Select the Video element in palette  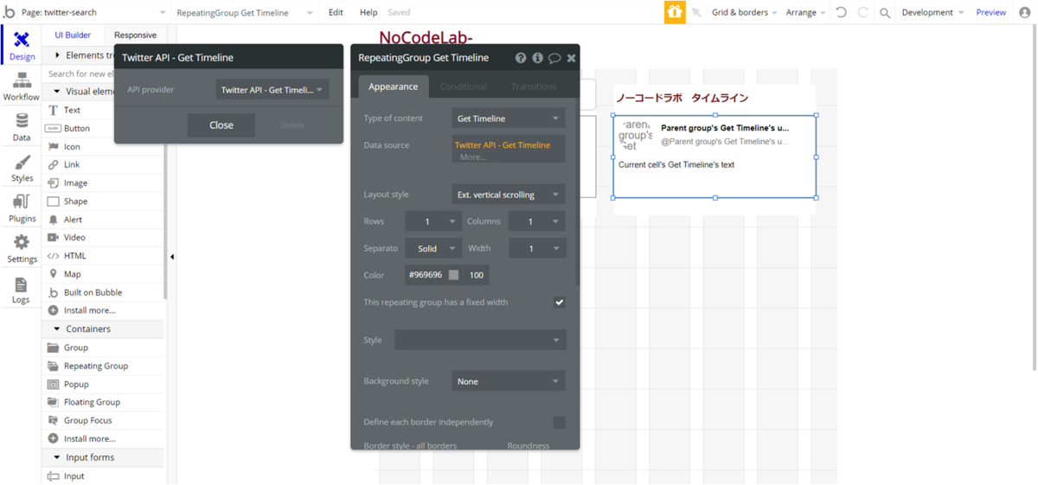click(103, 237)
